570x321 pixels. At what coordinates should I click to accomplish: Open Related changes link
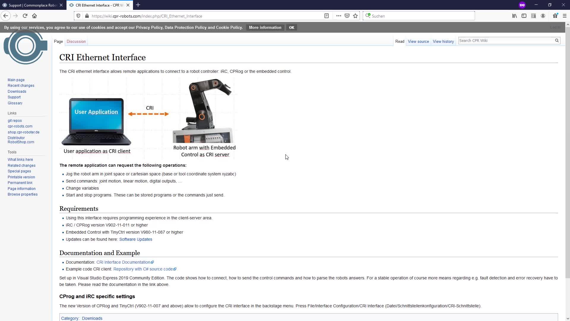point(21,166)
